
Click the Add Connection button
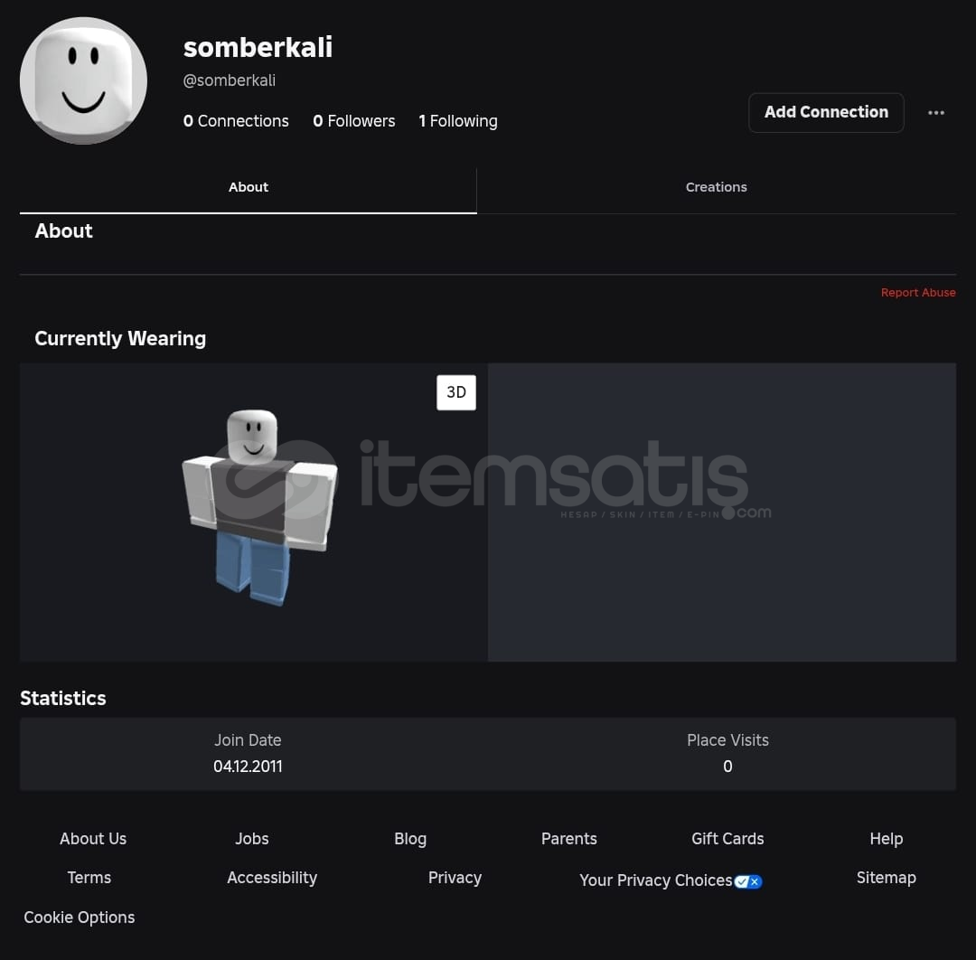[x=826, y=112]
